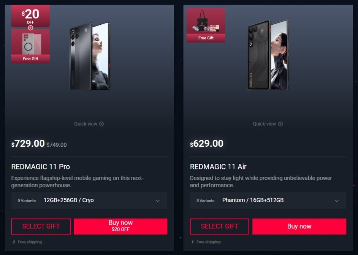Open the REDMAGIC 11 Air product title link
Image resolution: width=358 pixels, height=255 pixels.
point(218,167)
